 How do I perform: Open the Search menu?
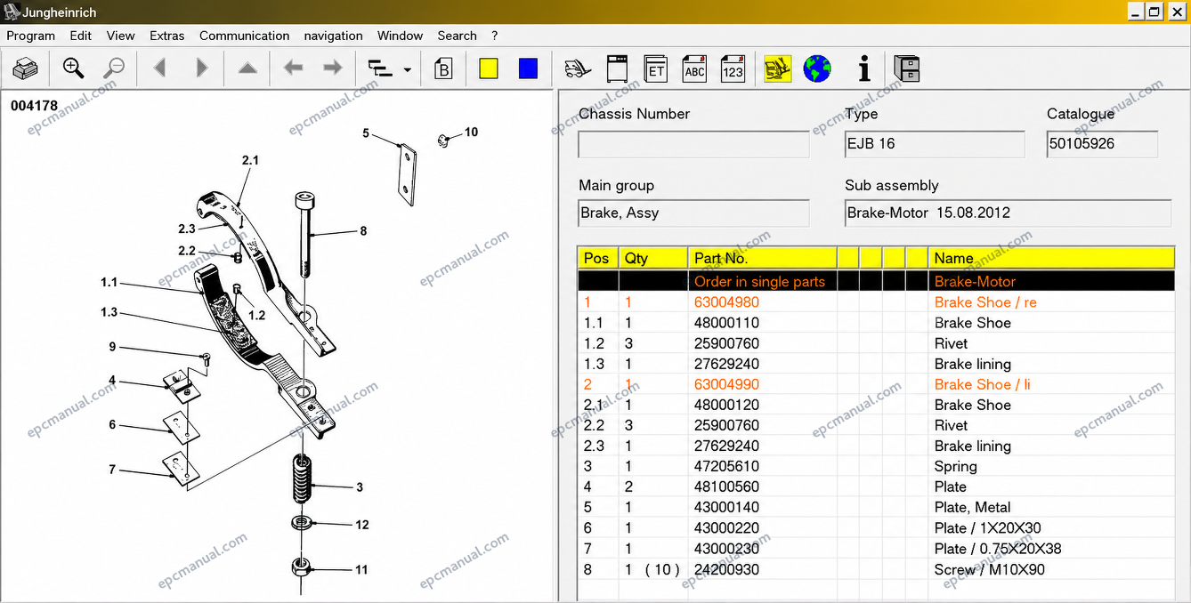(x=458, y=36)
